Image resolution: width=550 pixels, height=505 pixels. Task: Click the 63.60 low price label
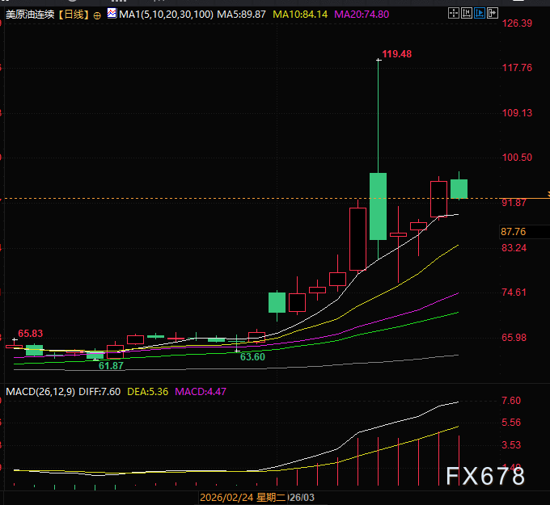pos(252,357)
